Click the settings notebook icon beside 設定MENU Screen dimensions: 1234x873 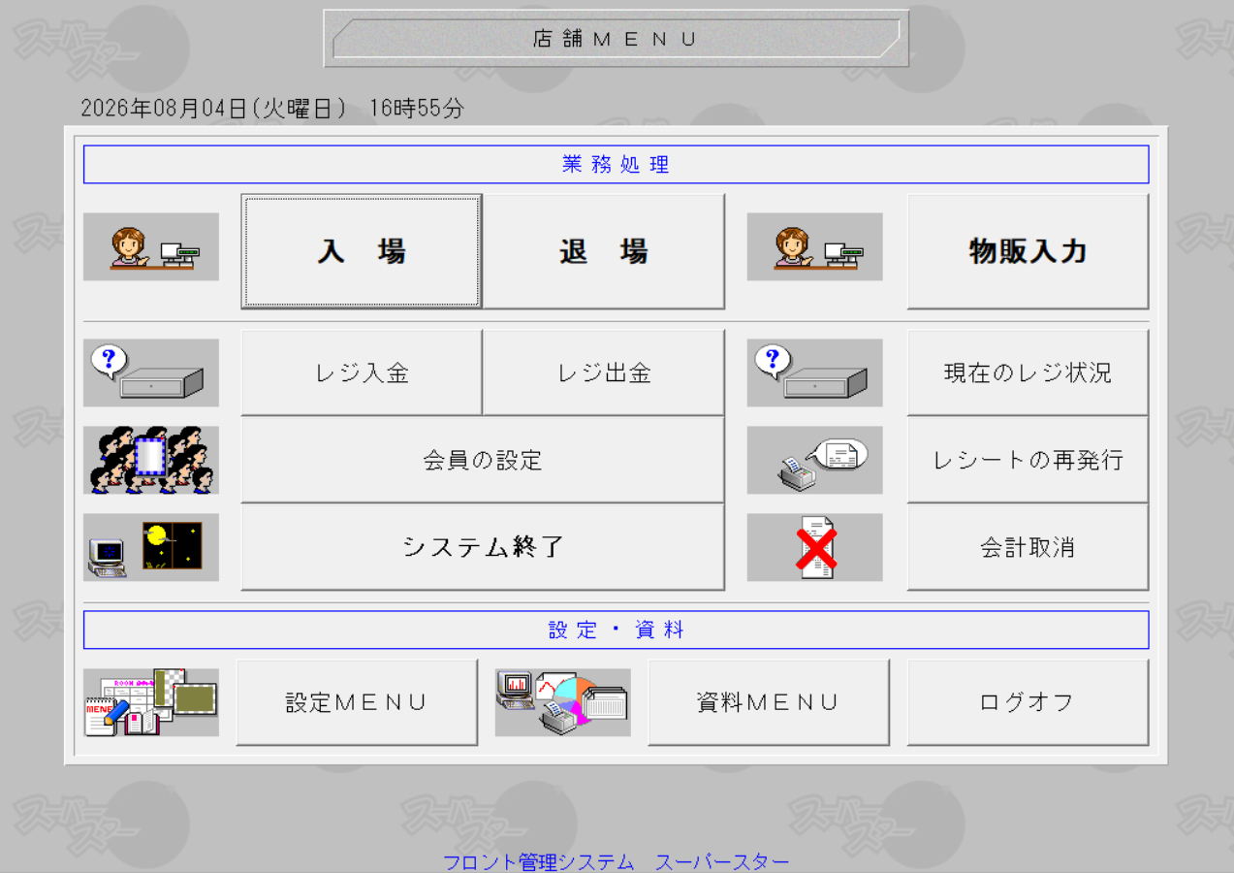151,702
